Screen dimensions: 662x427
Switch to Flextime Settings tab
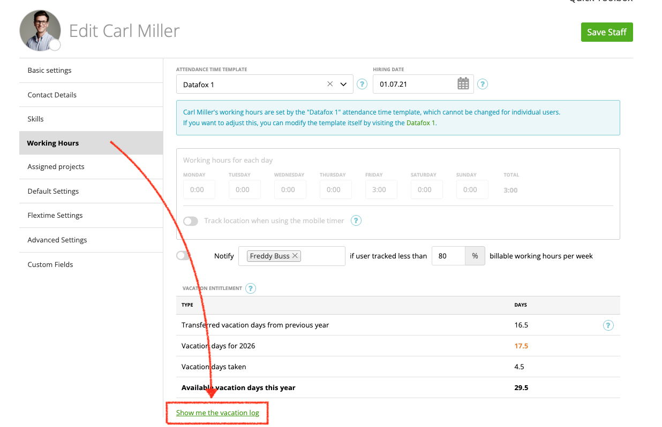tap(55, 215)
